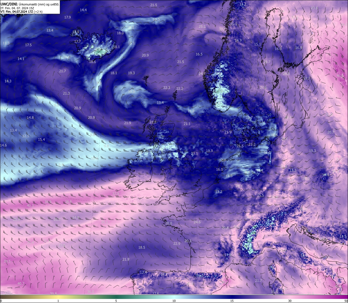348x303 pixels.
Task: Click the 36.0 value label
Action: coord(91,292)
